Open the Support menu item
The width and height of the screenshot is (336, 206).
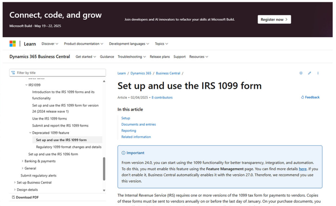179,57
